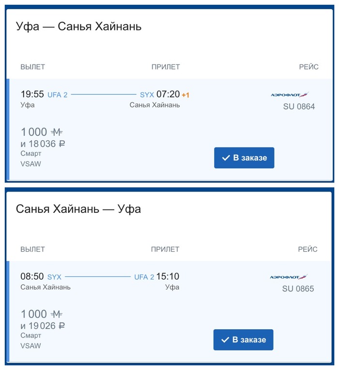Click the orange +1 next-day arrival indicator
Screen dimensions: 339x370
pyautogui.click(x=185, y=95)
